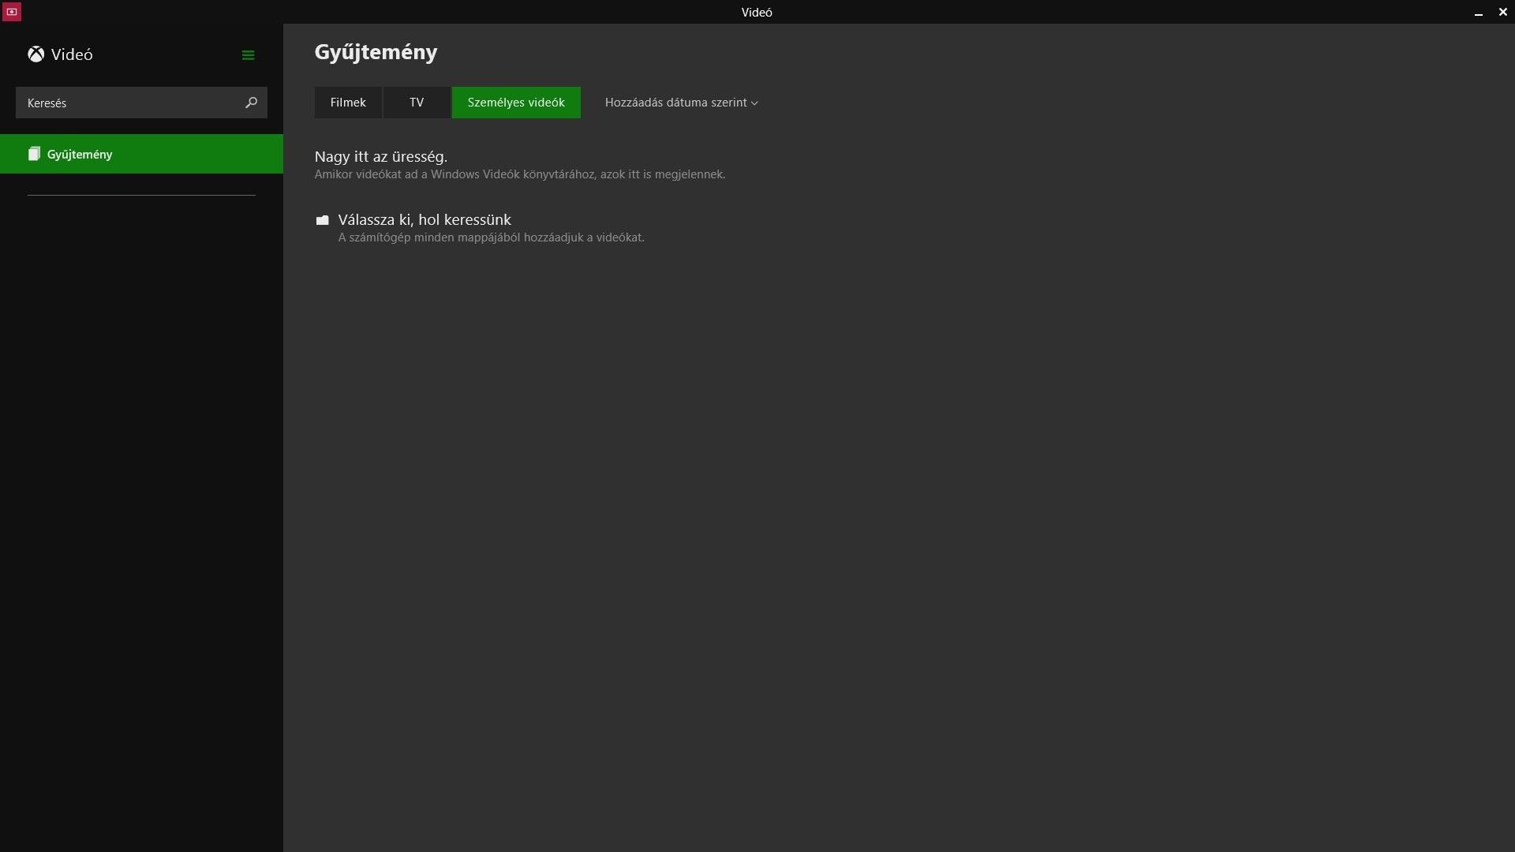The width and height of the screenshot is (1515, 852).
Task: Click the chevron arrow of sort dropdown
Action: coord(754,103)
